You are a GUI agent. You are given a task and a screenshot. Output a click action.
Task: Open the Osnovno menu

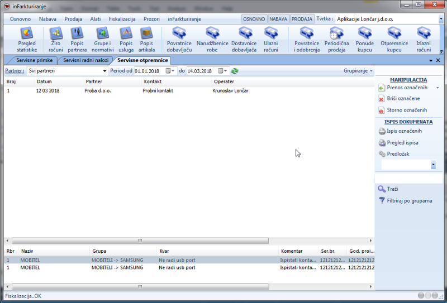20,19
